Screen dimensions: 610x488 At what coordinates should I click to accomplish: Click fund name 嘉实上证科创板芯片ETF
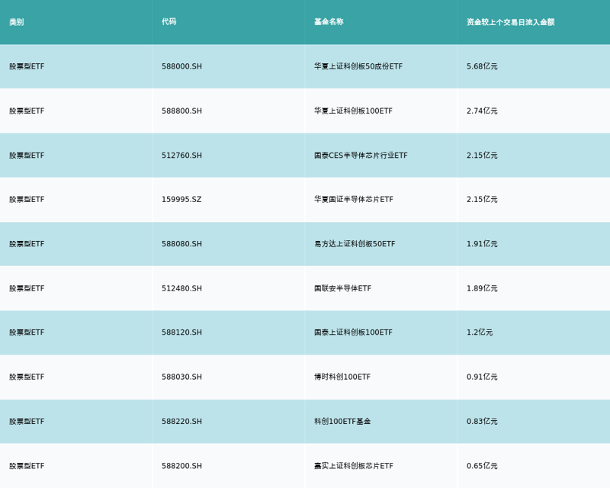coord(354,466)
